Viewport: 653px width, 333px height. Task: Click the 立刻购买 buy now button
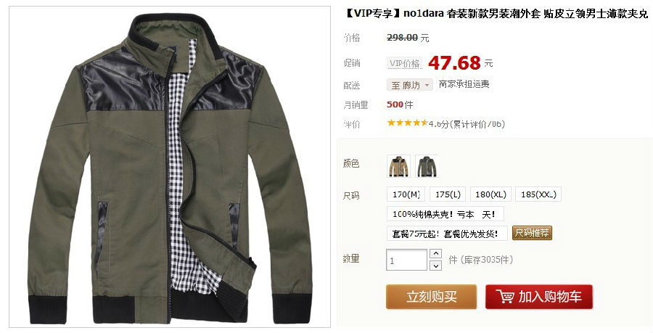point(432,297)
